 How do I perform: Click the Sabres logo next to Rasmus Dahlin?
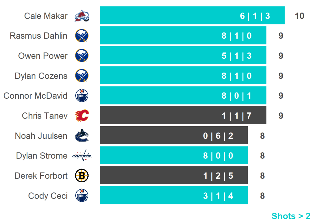tap(82, 36)
